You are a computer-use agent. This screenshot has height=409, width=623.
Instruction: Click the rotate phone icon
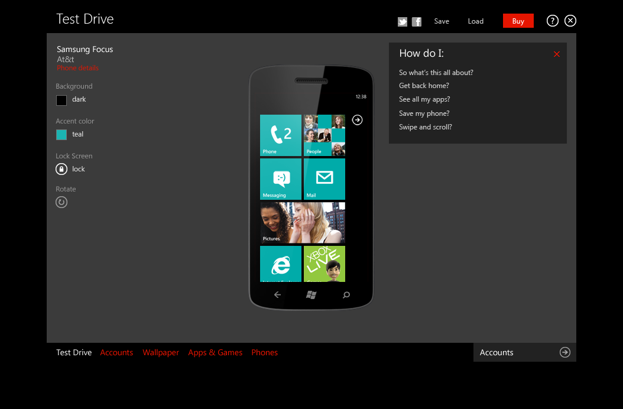click(61, 202)
